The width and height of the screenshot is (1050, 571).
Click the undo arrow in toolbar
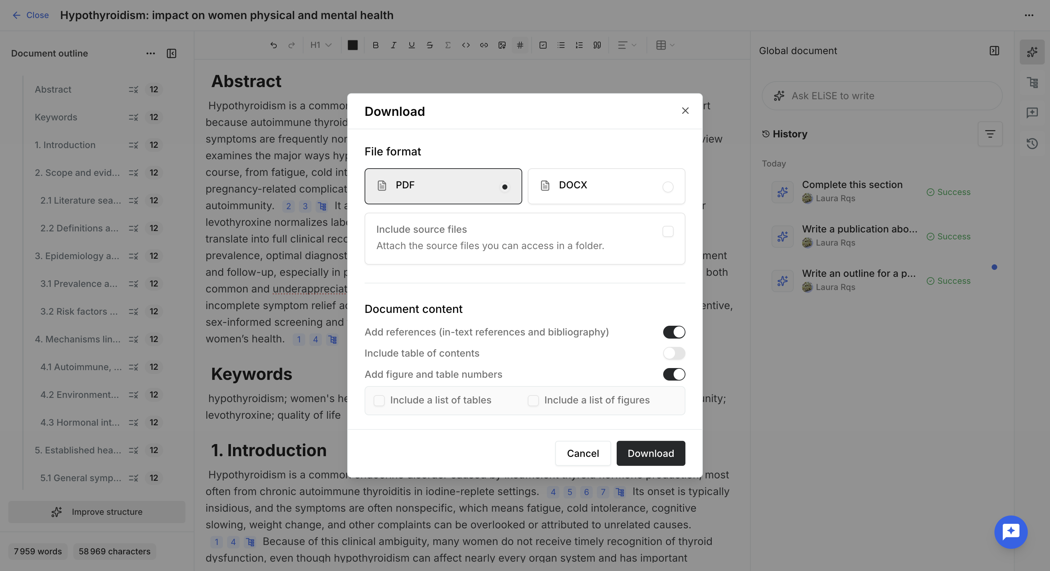[274, 45]
